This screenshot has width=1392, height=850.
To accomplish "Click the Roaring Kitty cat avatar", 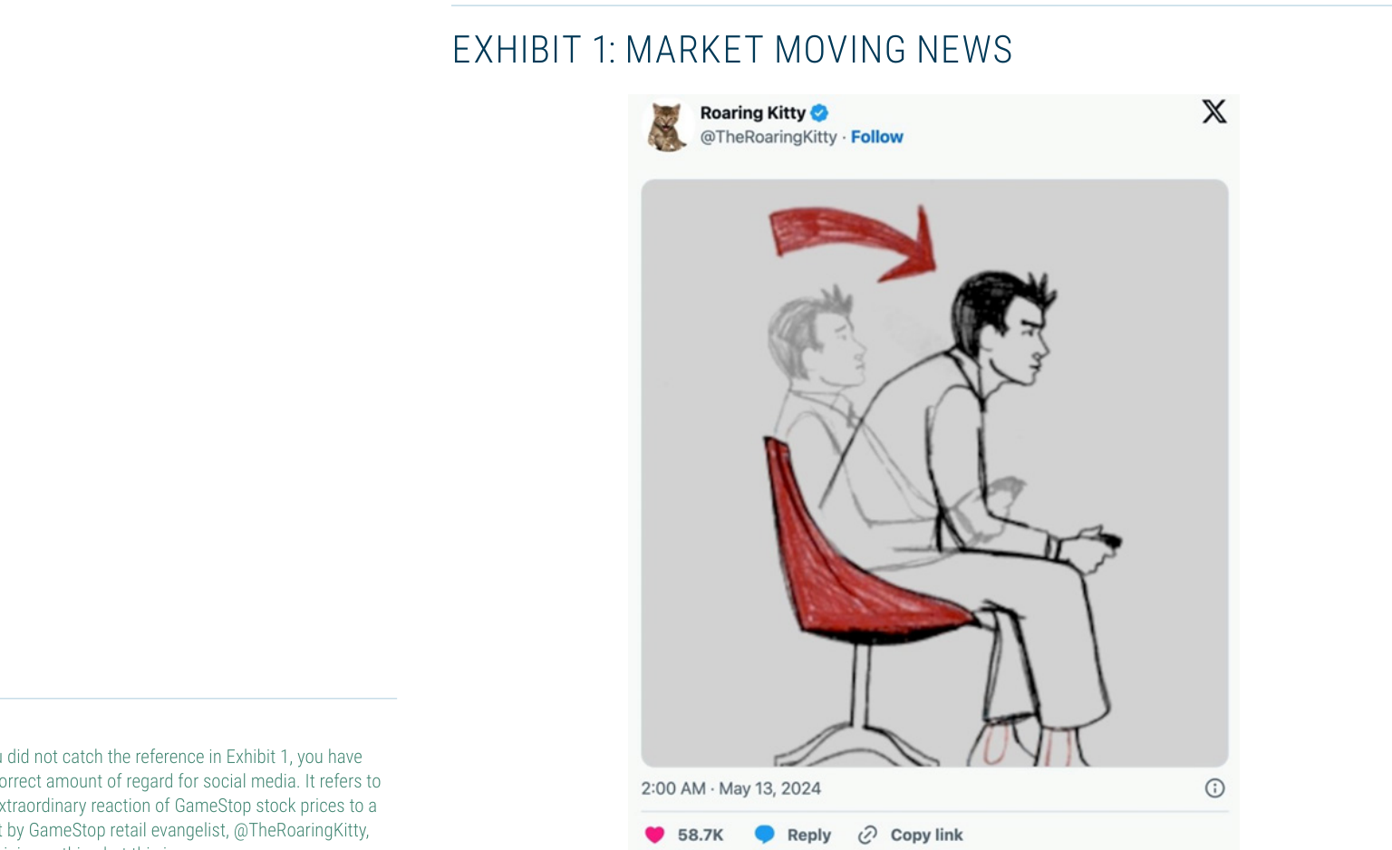I will click(668, 126).
